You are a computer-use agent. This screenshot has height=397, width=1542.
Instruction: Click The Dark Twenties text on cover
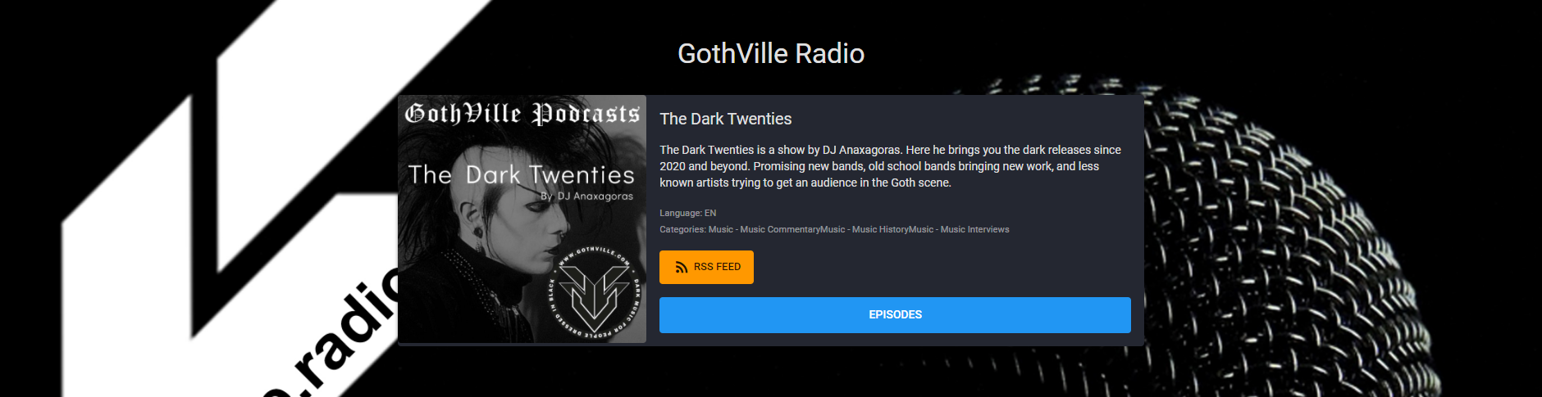point(522,174)
